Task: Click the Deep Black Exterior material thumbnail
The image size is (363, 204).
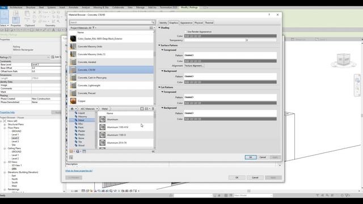Action: point(73,39)
